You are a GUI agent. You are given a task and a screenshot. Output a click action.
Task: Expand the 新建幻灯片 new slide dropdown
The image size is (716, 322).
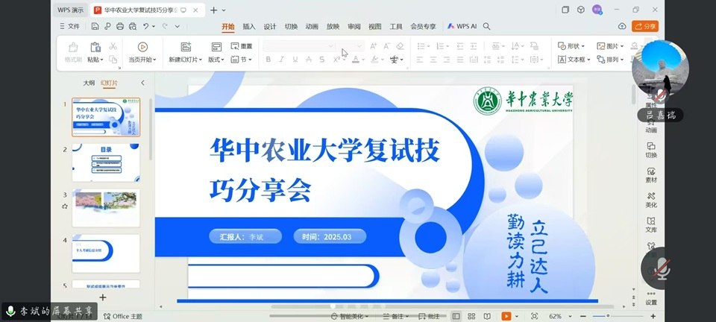click(x=184, y=60)
